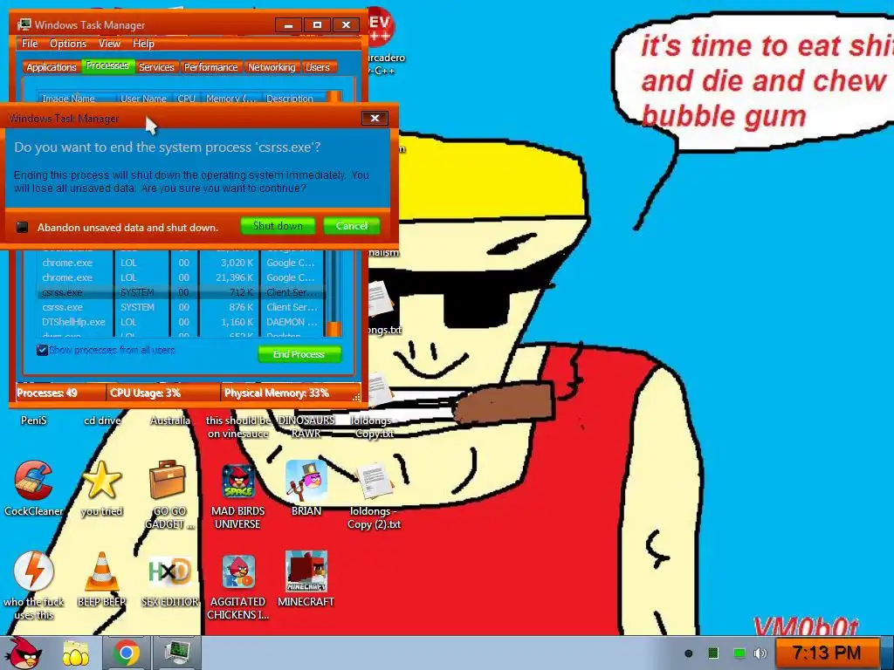Select the 'DINOSAURS RAWR' desktop label
The image size is (894, 670).
tap(306, 427)
